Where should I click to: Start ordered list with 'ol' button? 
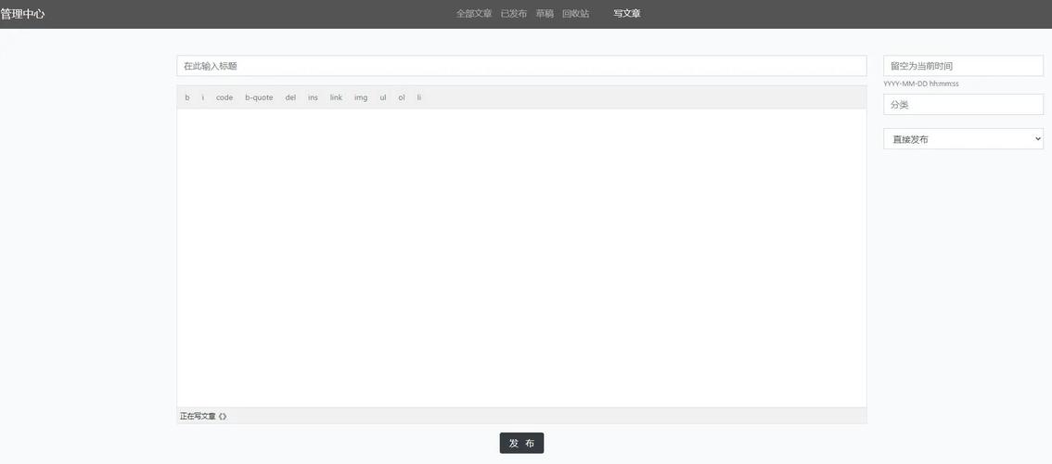402,97
